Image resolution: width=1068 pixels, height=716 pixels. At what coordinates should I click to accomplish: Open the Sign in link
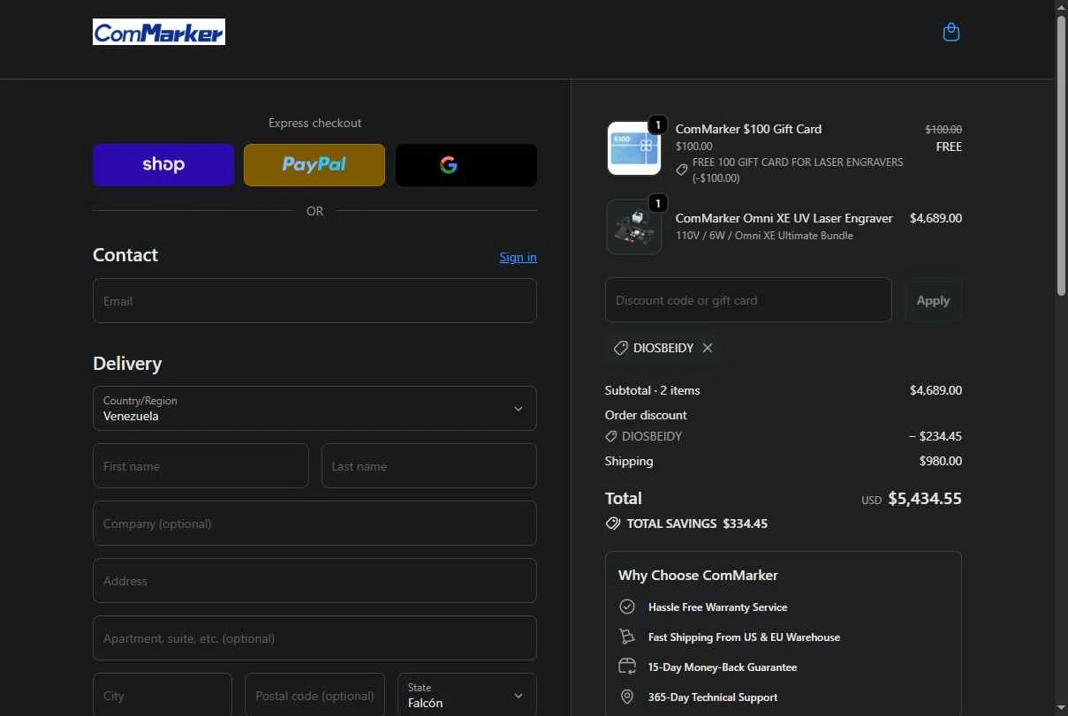coord(518,257)
